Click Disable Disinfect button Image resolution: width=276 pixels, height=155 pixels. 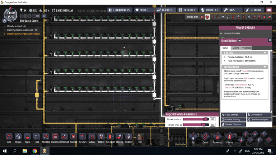233,125
